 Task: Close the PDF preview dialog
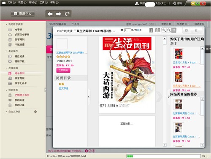pyautogui.click(x=196, y=30)
